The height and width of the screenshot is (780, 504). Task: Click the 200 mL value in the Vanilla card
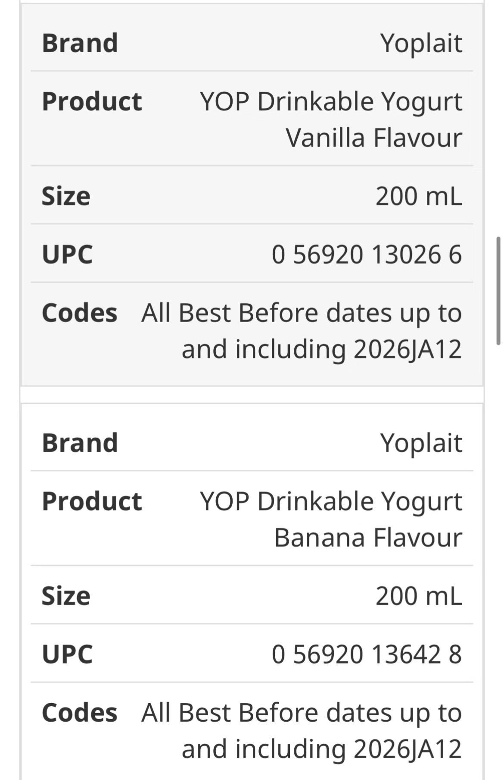coord(419,196)
